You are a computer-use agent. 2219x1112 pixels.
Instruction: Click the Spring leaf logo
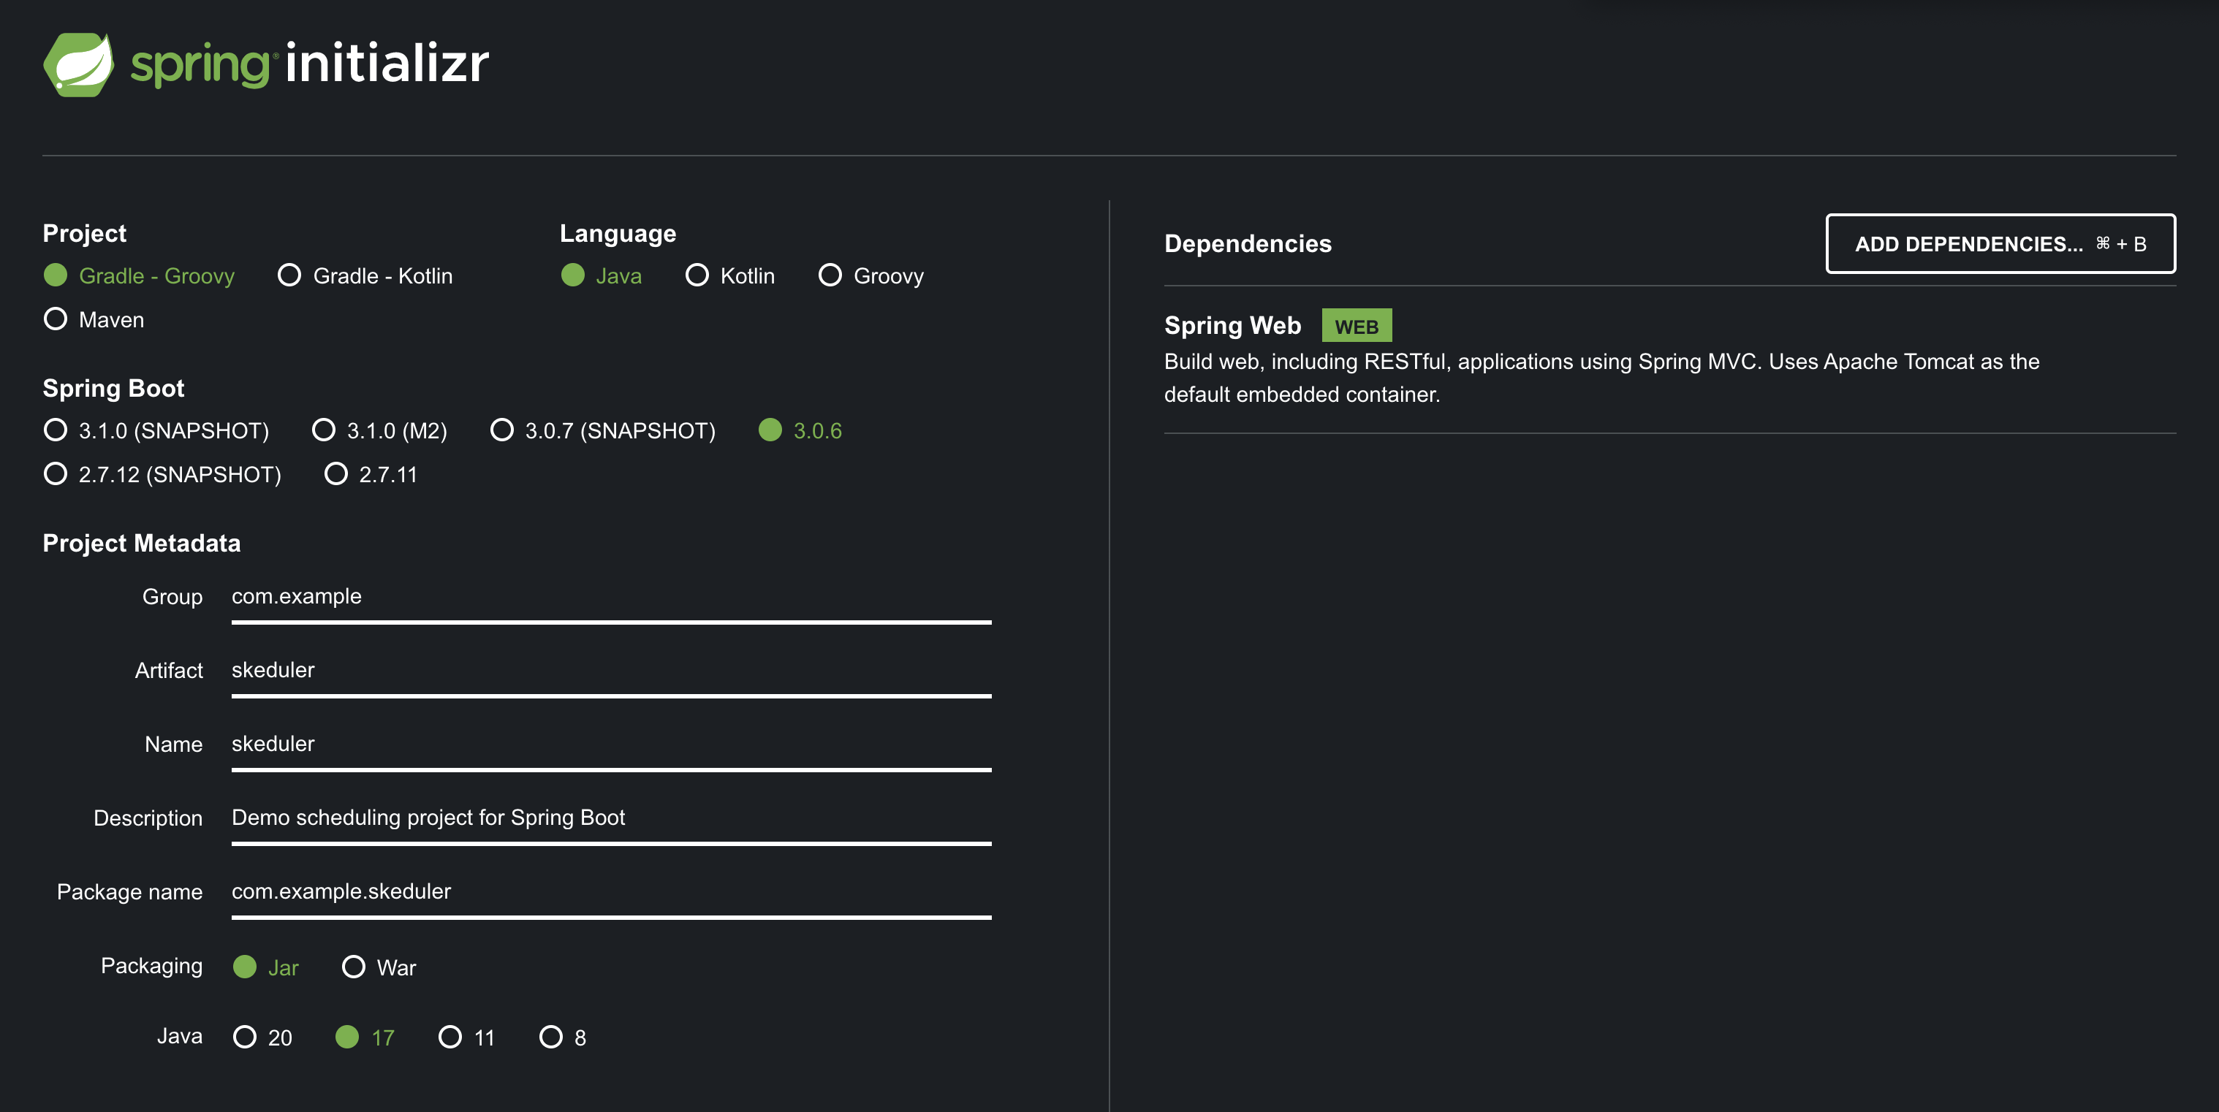[x=79, y=62]
